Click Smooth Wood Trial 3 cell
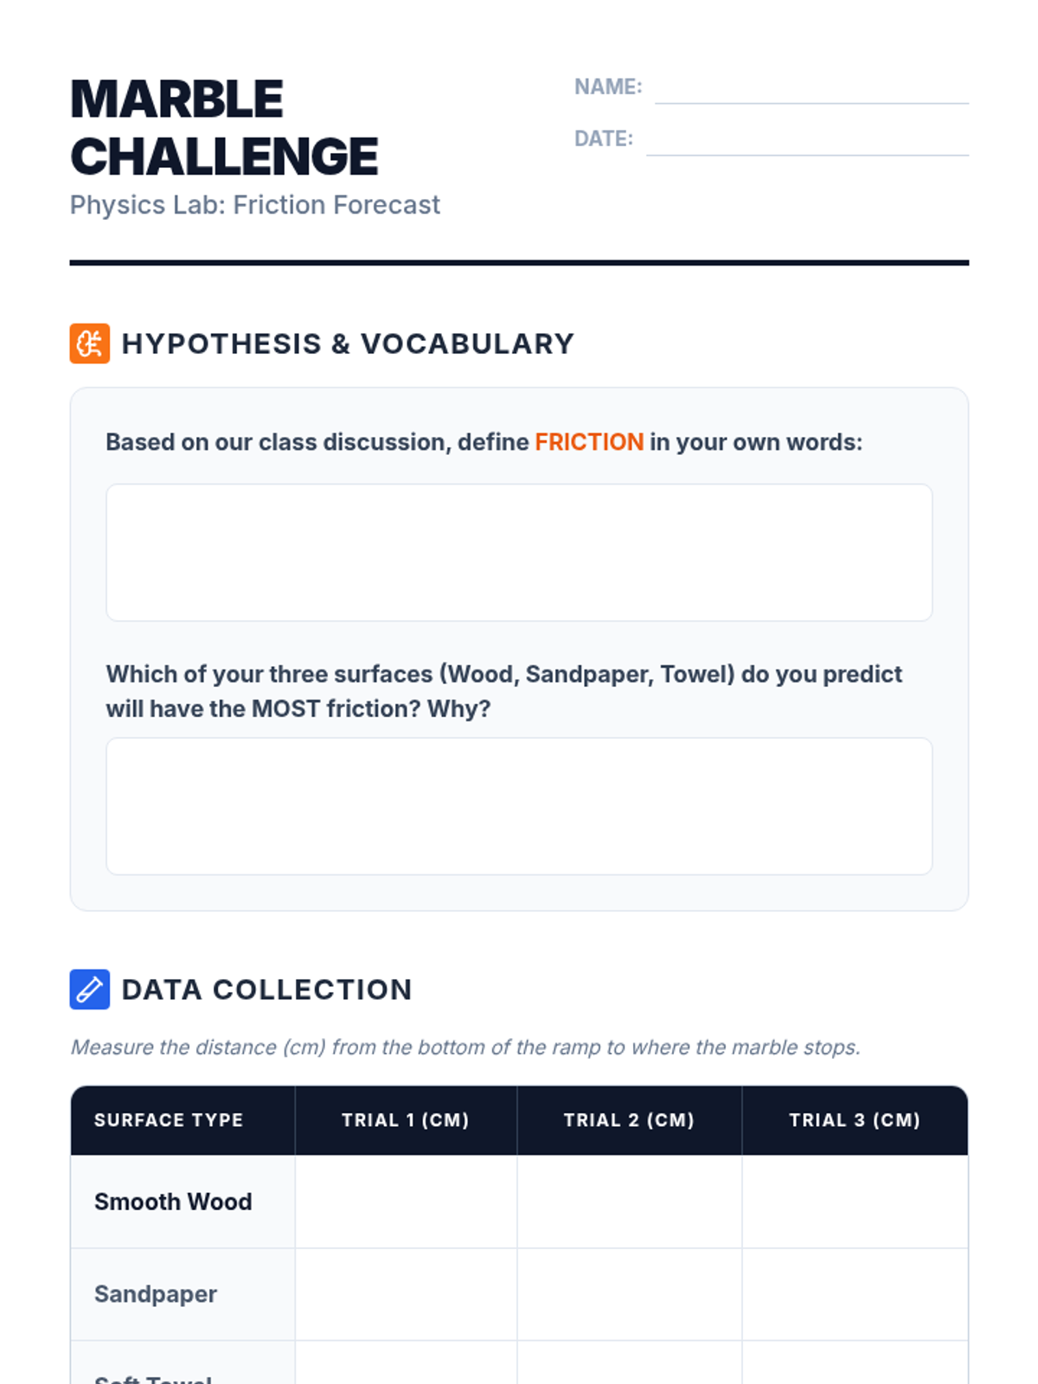The width and height of the screenshot is (1038, 1384). pos(855,1201)
